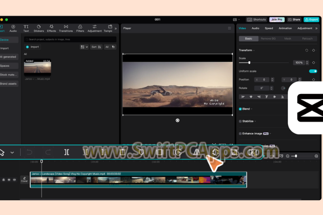
Task: Open the media view layout dropdown
Action: coord(84,47)
